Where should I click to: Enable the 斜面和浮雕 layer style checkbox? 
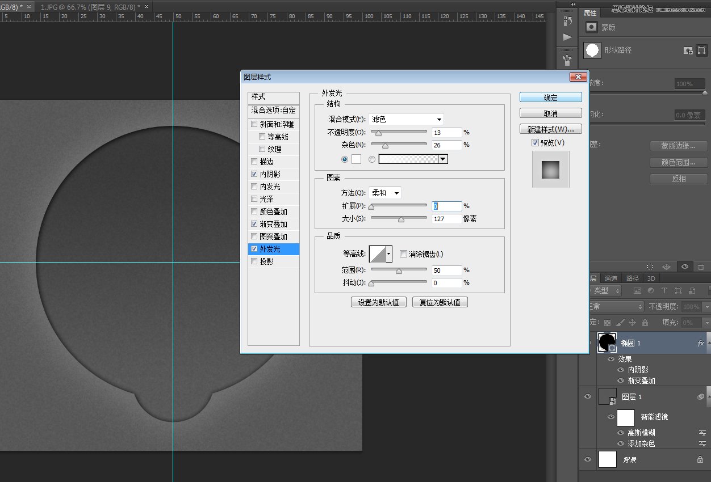click(x=254, y=124)
